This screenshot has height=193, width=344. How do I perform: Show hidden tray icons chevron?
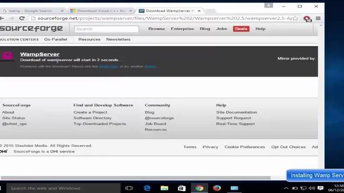coord(286,188)
